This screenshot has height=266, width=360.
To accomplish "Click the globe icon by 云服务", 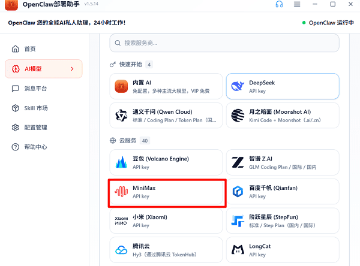I will (113, 141).
